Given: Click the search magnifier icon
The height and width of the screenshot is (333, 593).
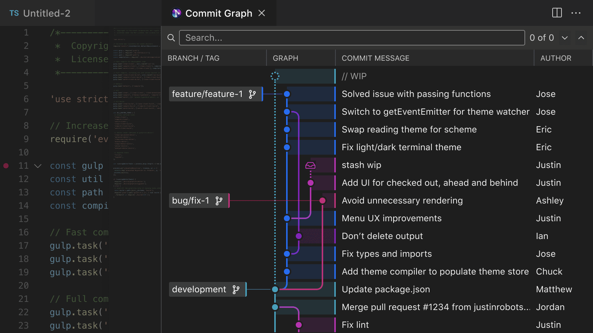Looking at the screenshot, I should (171, 38).
